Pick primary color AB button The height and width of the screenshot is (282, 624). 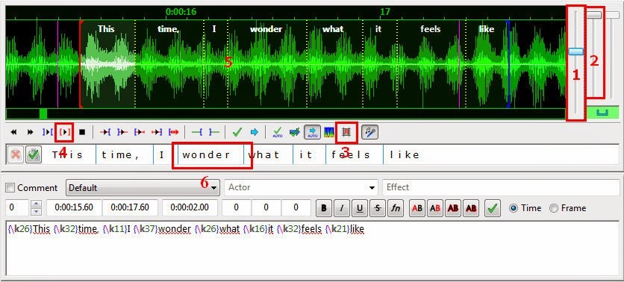(x=417, y=208)
